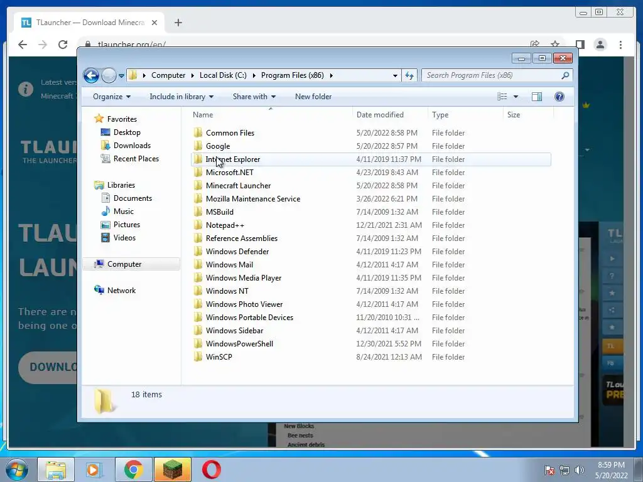The image size is (643, 482).
Task: Open Windows Media Player from the taskbar
Action: coord(93,469)
